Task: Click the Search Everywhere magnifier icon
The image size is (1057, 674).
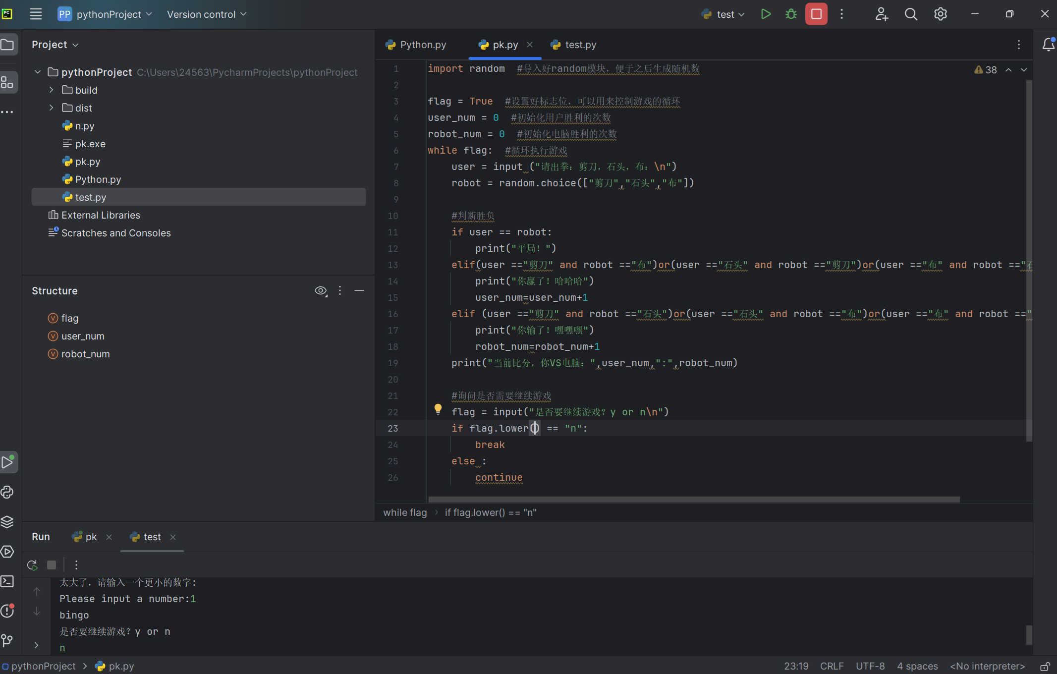Action: (911, 14)
